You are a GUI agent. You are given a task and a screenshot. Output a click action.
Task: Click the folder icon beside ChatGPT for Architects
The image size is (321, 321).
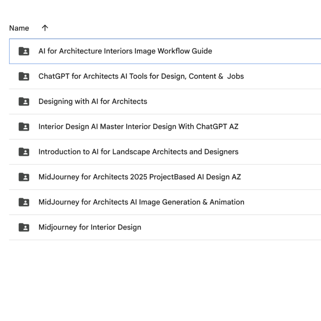click(24, 76)
